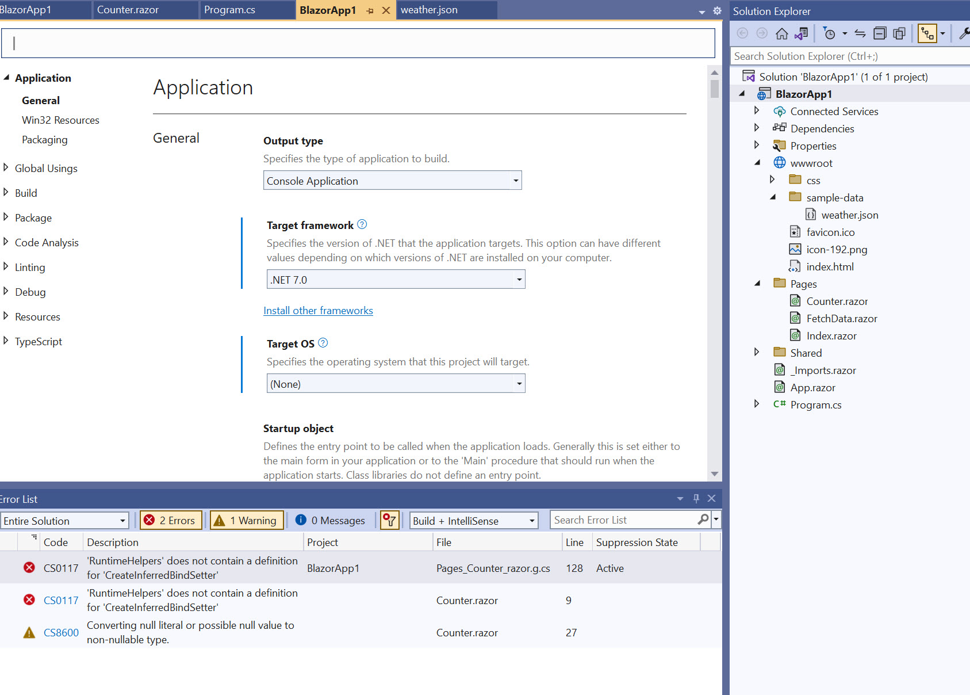970x695 pixels.
Task: Click the Show All Files icon
Action: [899, 33]
